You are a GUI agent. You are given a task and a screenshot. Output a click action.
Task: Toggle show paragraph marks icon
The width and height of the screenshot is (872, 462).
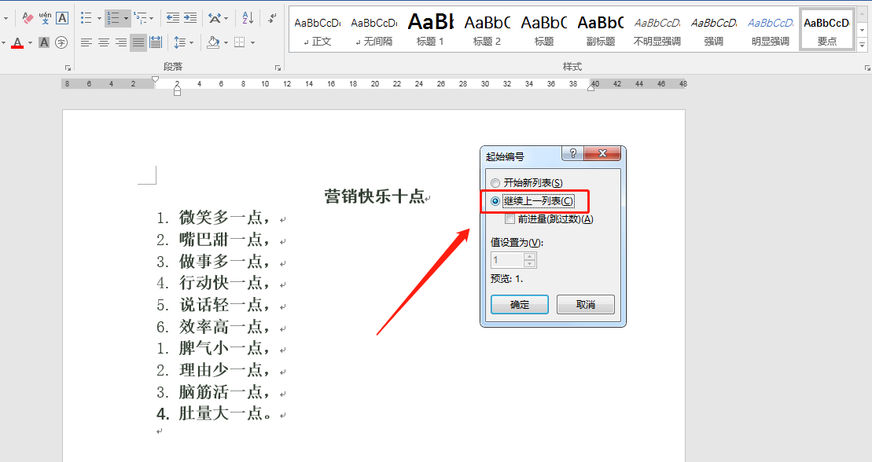point(272,17)
